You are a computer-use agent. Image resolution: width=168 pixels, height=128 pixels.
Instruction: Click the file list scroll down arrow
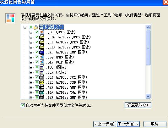[x=148, y=96]
